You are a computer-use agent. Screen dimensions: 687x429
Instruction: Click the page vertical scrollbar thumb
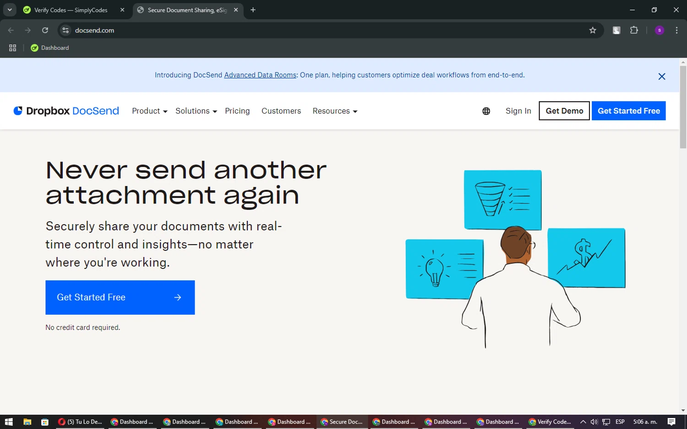(683, 107)
